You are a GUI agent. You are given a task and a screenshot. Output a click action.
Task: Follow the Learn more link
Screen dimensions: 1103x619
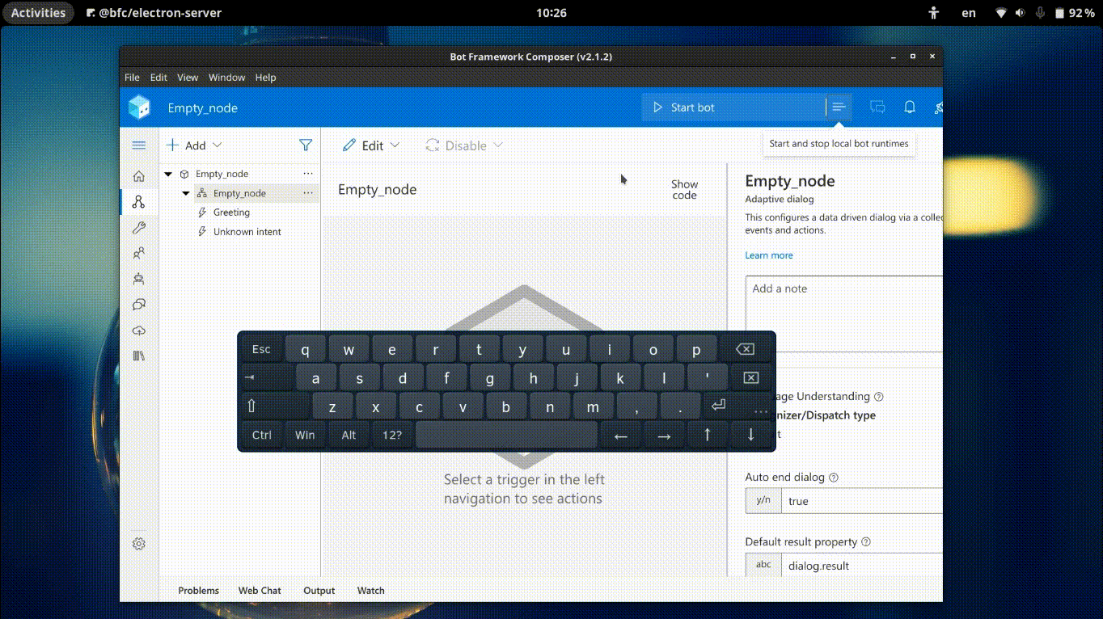768,255
